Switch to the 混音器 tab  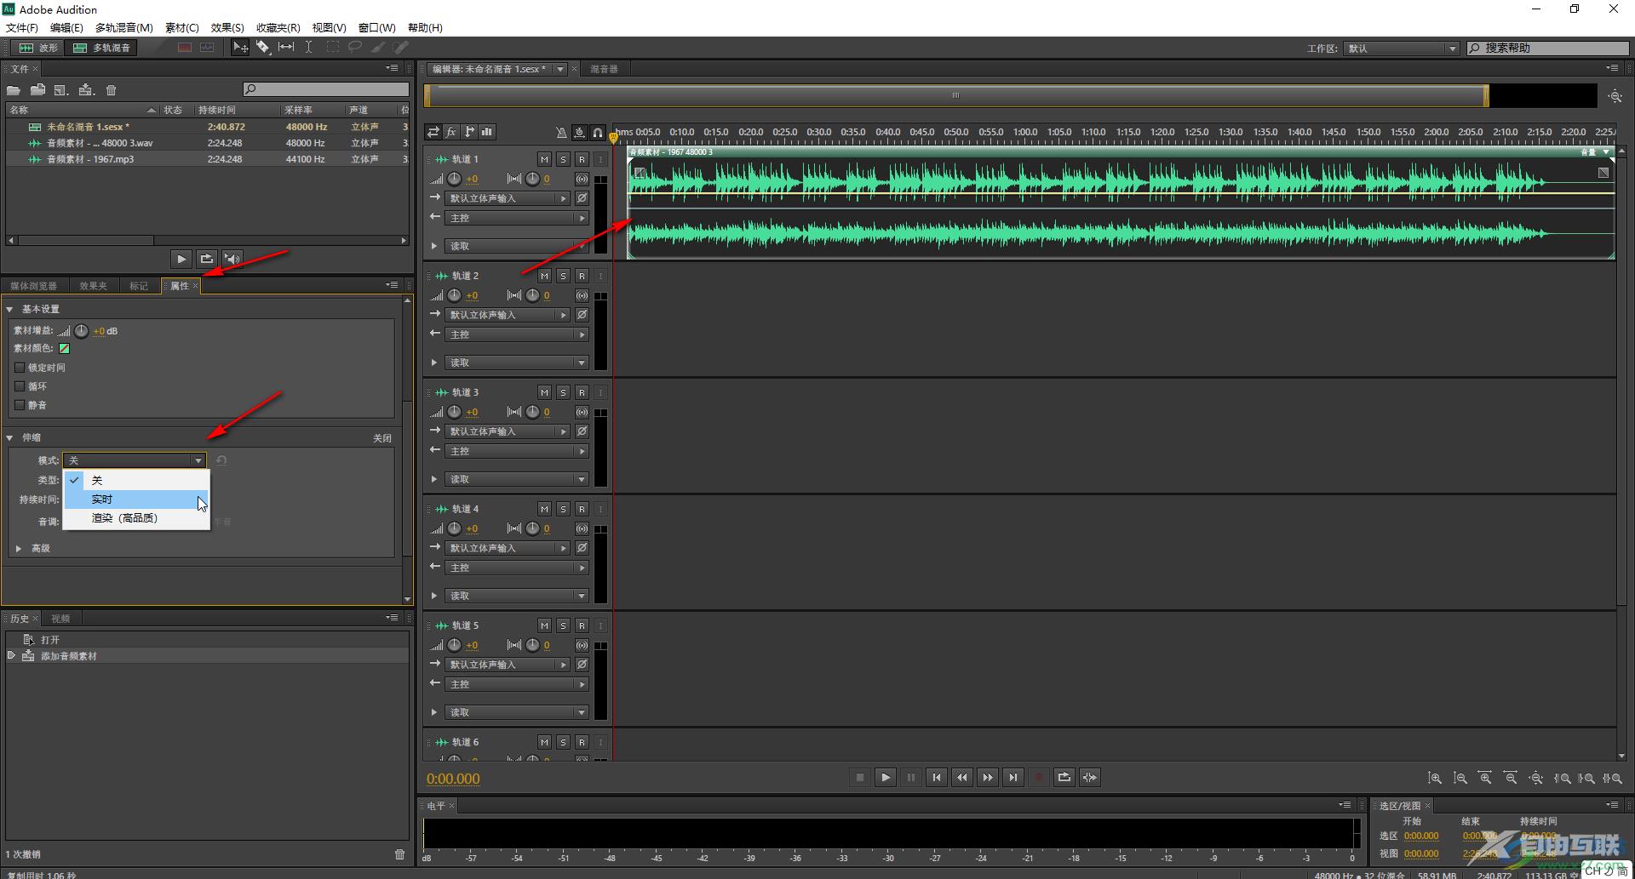pos(604,69)
